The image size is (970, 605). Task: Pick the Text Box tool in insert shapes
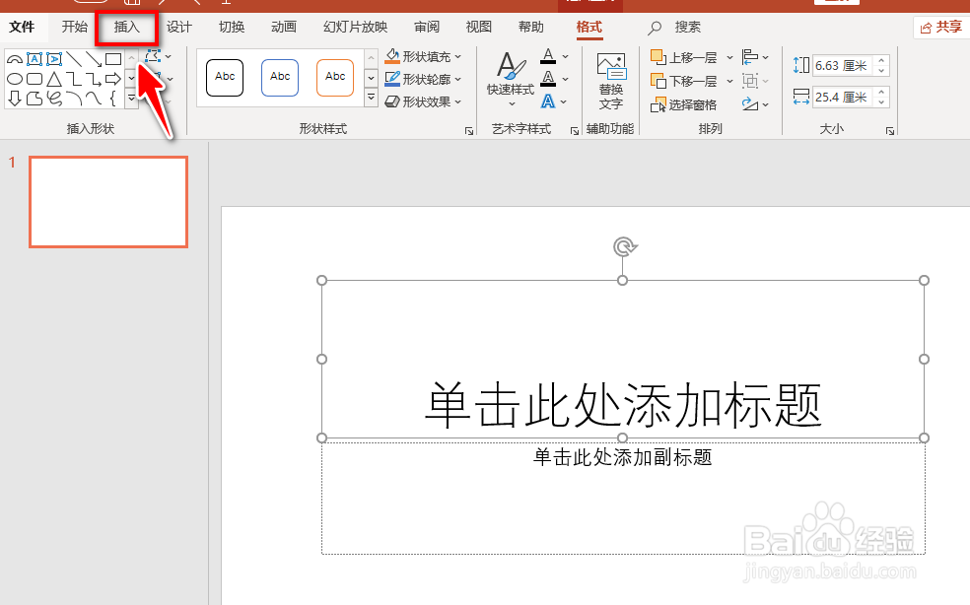pos(35,58)
